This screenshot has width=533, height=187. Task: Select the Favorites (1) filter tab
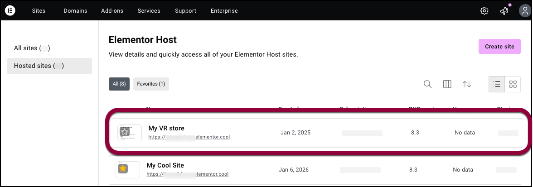coord(151,84)
